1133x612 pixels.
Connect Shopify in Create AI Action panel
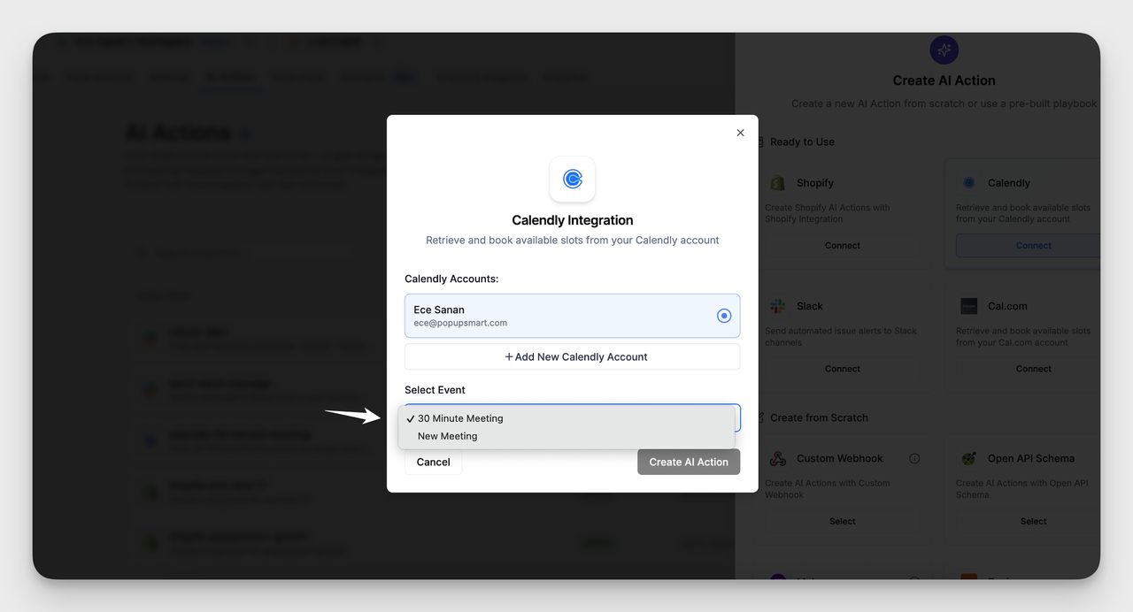coord(843,246)
